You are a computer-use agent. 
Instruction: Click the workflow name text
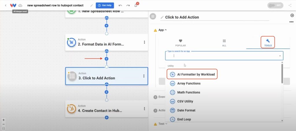point(55,5)
